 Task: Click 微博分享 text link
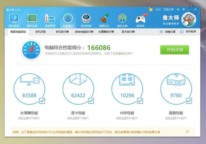(x=170, y=32)
